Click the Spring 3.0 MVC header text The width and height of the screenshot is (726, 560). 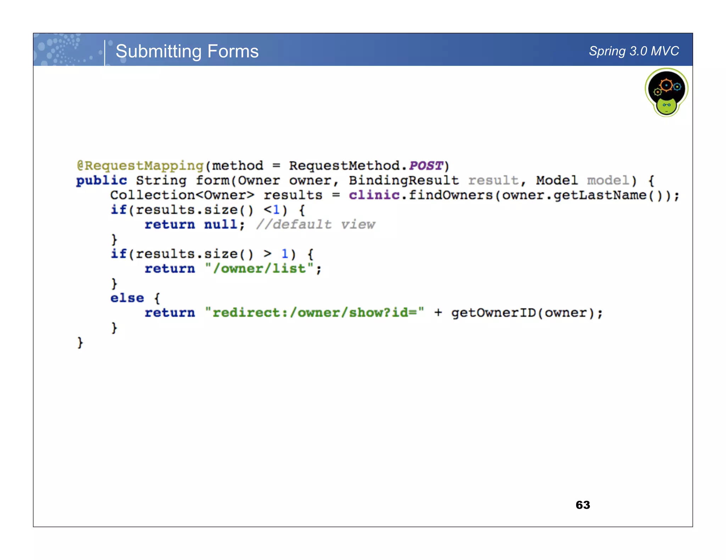point(633,51)
